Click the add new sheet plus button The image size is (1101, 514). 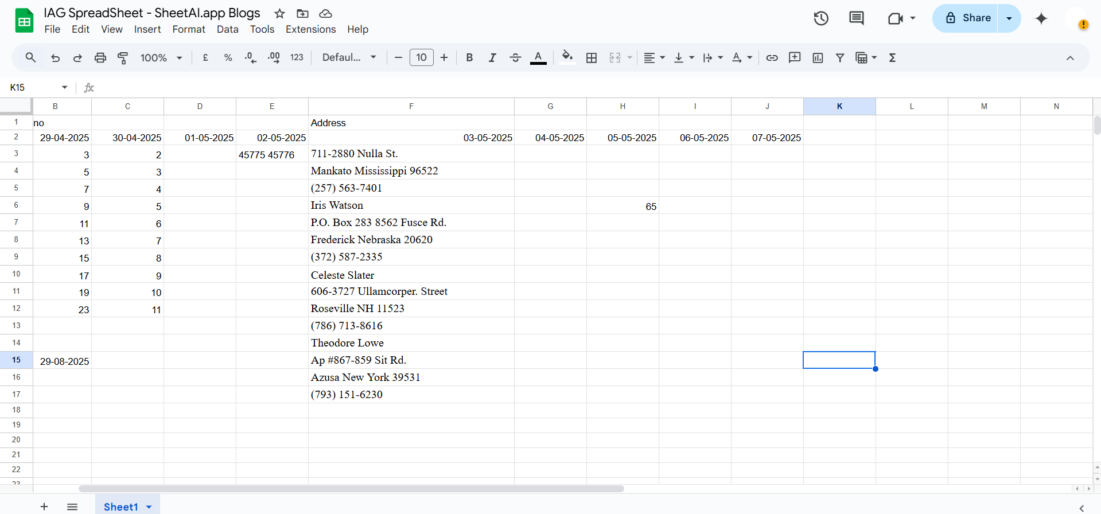click(44, 507)
